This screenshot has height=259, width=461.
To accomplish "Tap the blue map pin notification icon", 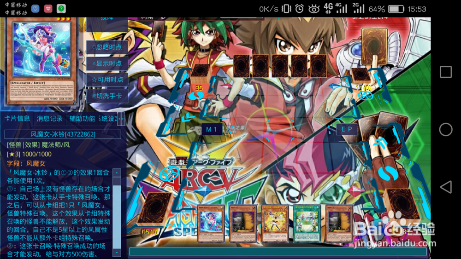I will click(35, 8).
